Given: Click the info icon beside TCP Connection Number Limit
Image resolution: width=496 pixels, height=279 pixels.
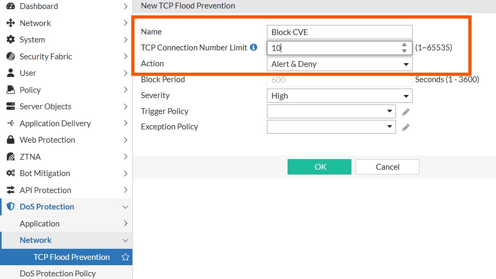Looking at the screenshot, I should (x=254, y=47).
